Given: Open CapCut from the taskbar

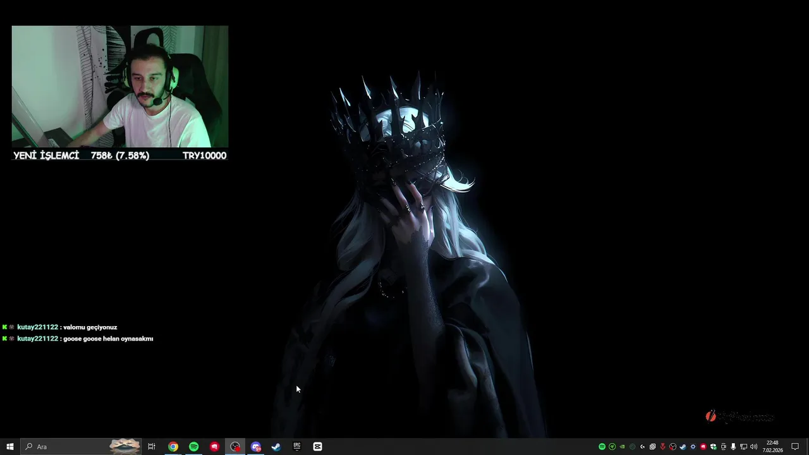Looking at the screenshot, I should coord(317,447).
